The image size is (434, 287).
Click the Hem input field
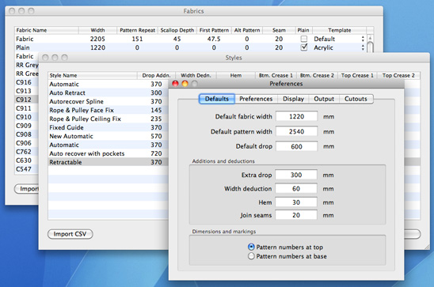pos(296,202)
